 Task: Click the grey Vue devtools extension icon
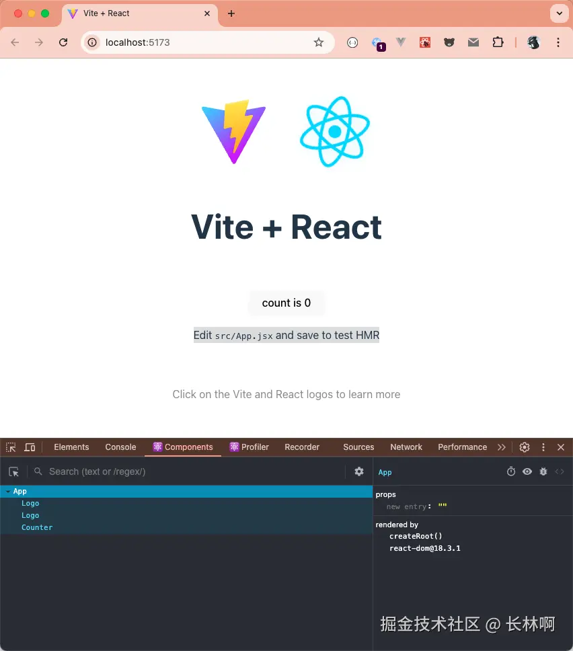[x=401, y=42]
